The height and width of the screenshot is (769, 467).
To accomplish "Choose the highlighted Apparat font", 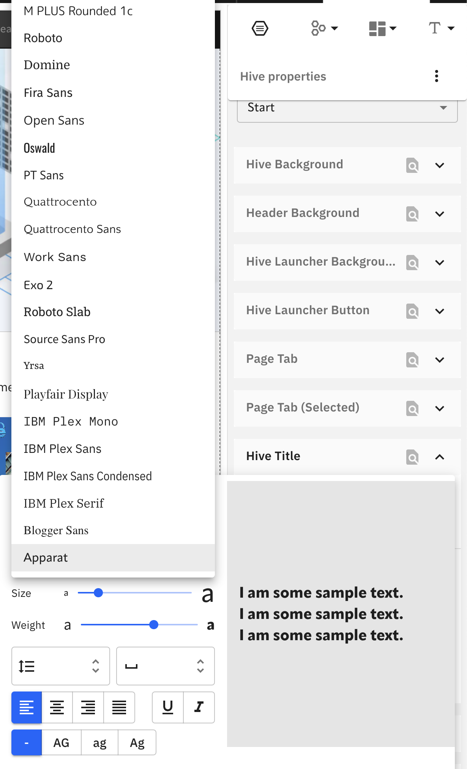I will click(x=113, y=558).
